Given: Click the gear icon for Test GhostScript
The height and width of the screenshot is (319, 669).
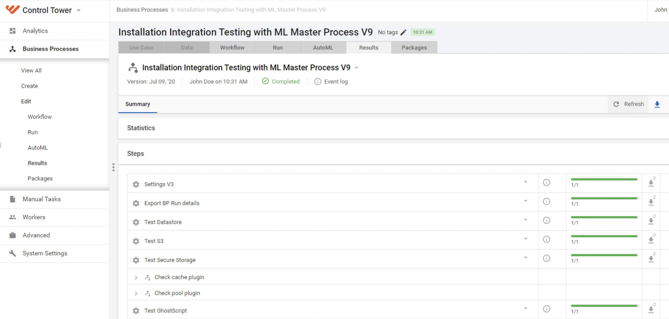Looking at the screenshot, I should tap(136, 311).
